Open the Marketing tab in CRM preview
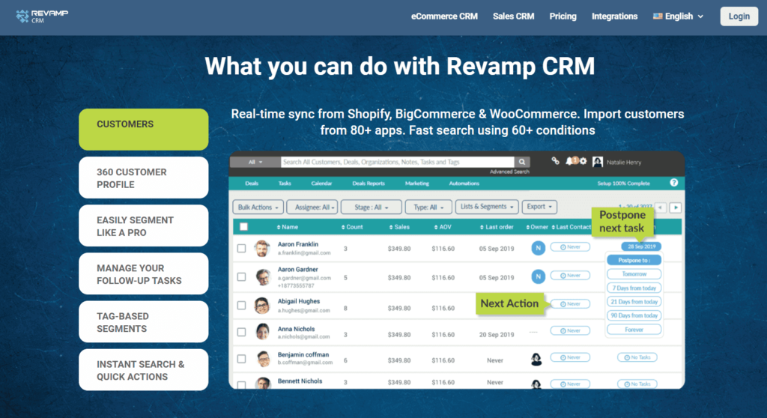The height and width of the screenshot is (418, 767). (x=416, y=183)
